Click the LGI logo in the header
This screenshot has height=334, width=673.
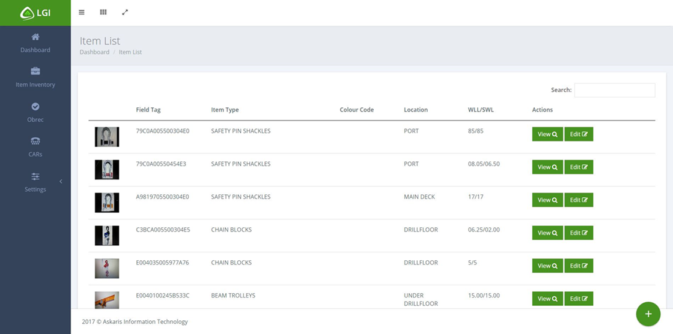(35, 13)
